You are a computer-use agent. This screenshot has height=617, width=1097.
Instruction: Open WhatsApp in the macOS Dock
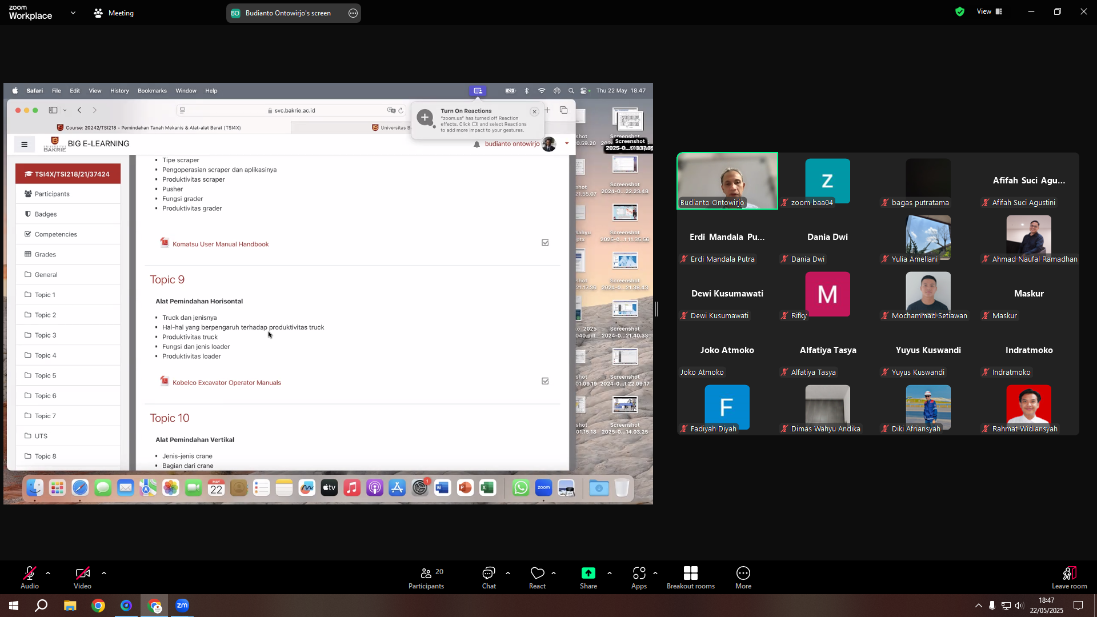(x=521, y=488)
